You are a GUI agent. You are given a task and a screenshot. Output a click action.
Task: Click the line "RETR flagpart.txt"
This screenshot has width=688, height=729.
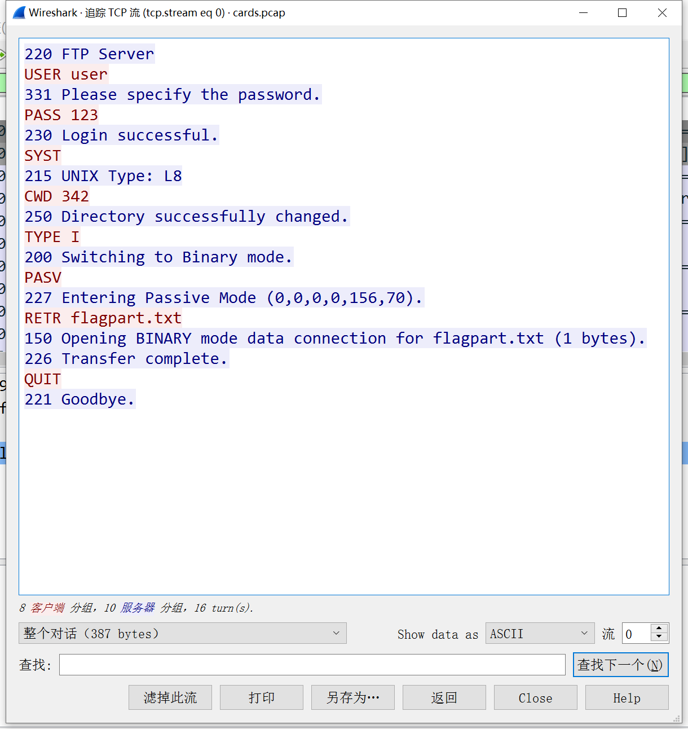click(x=103, y=318)
